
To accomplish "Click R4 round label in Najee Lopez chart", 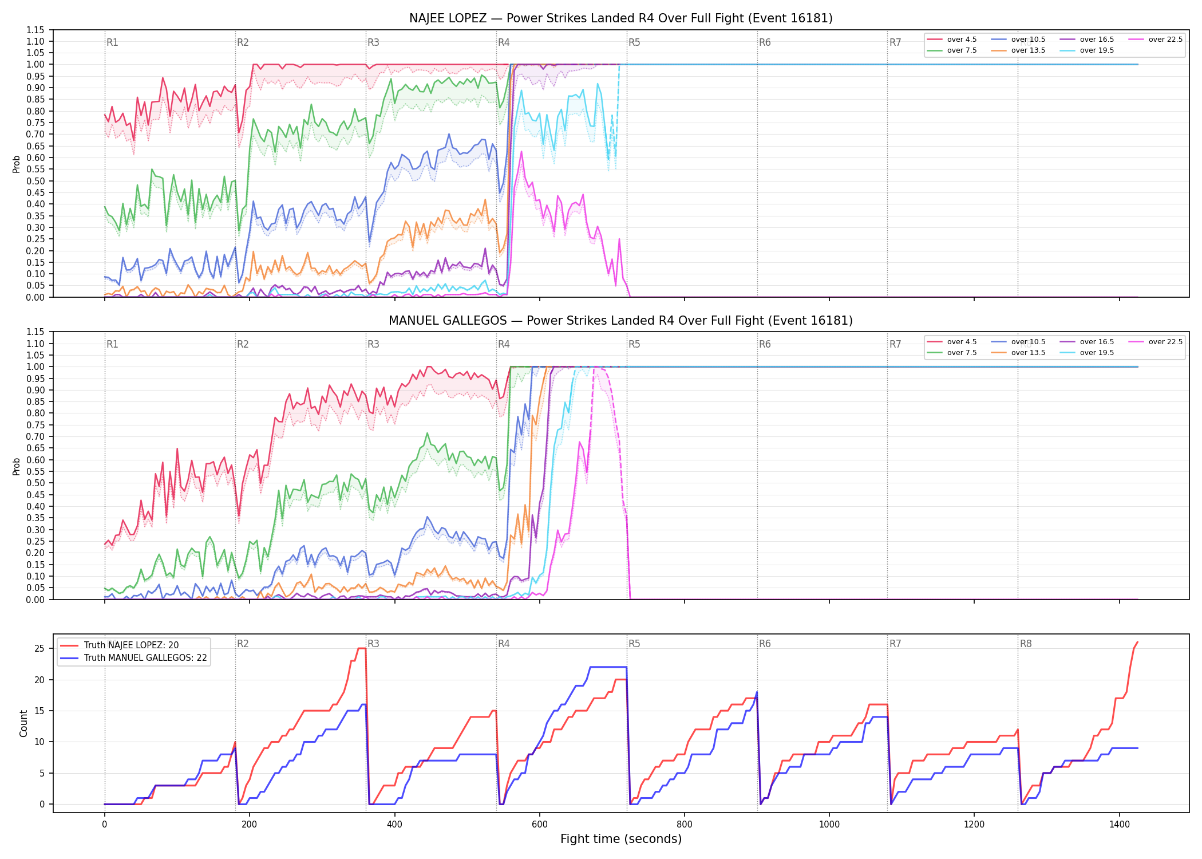I will pyautogui.click(x=504, y=42).
